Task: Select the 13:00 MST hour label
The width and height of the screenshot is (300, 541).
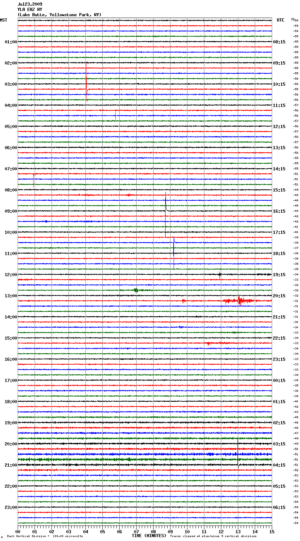Action: (11, 296)
